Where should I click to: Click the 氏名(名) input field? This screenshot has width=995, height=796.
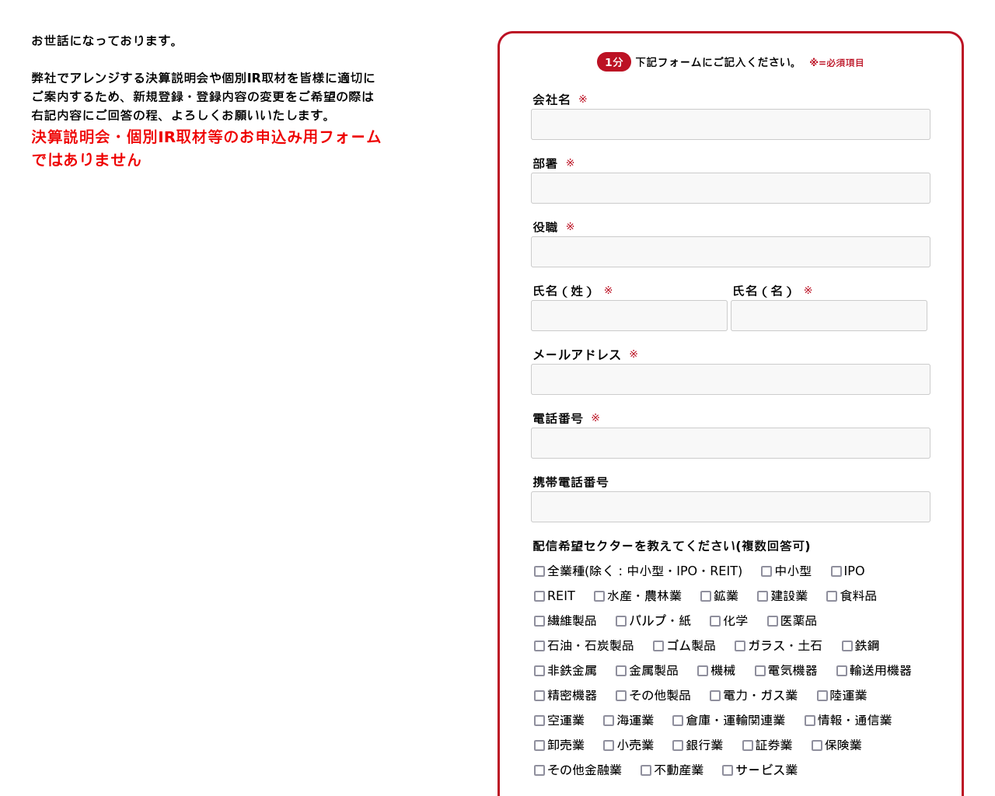pos(829,316)
